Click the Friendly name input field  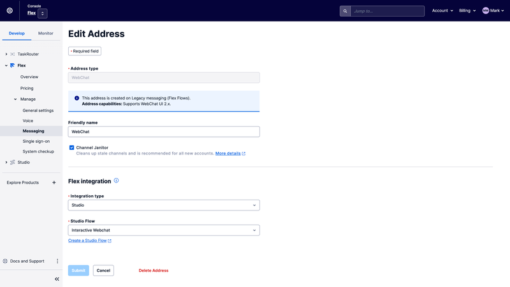(164, 131)
